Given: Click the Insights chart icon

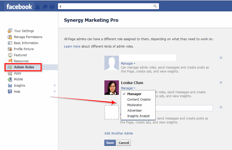Looking at the screenshot, I should click(x=10, y=86).
